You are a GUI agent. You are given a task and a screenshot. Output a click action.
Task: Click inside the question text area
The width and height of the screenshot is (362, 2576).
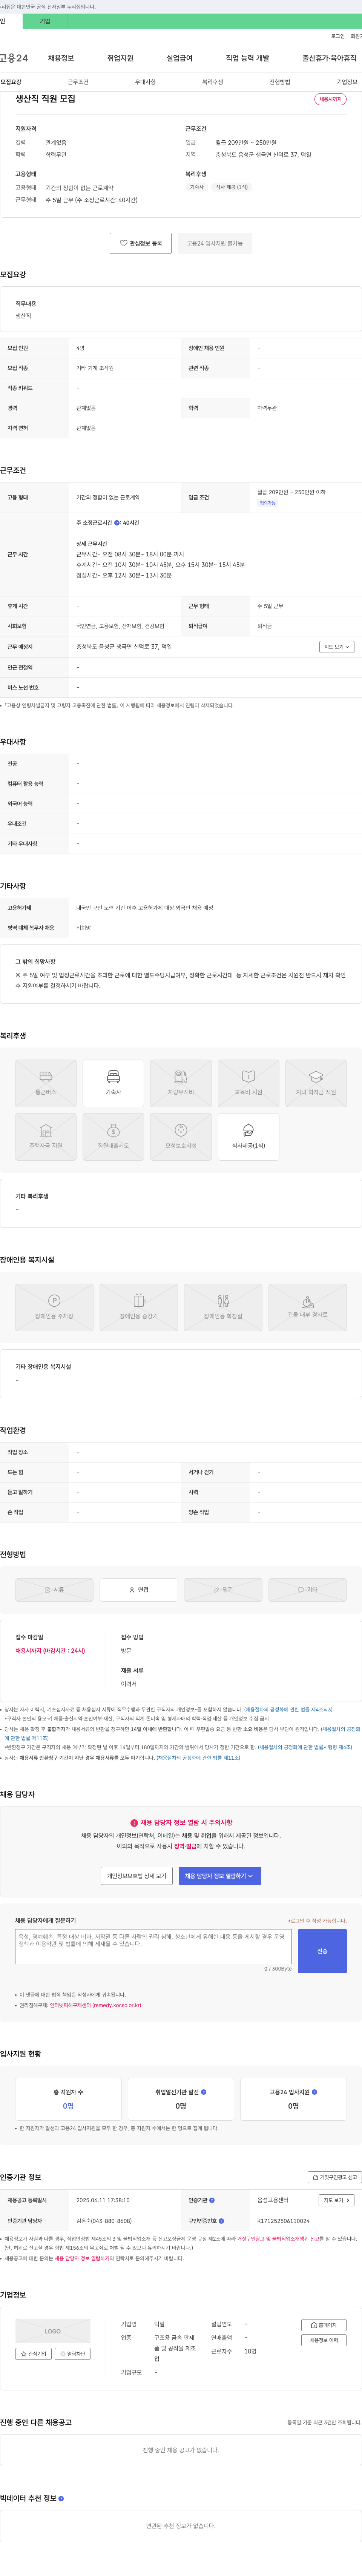click(x=153, y=1947)
